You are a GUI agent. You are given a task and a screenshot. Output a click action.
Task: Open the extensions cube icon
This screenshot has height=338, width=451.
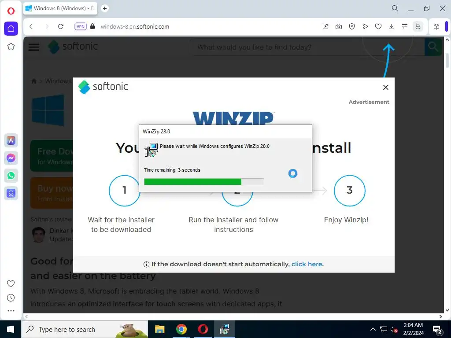click(x=436, y=26)
